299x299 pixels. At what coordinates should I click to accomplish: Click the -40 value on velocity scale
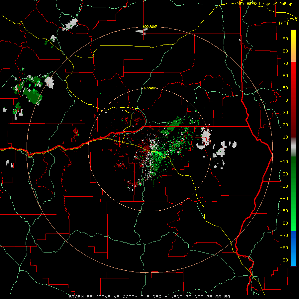[x=284, y=199]
